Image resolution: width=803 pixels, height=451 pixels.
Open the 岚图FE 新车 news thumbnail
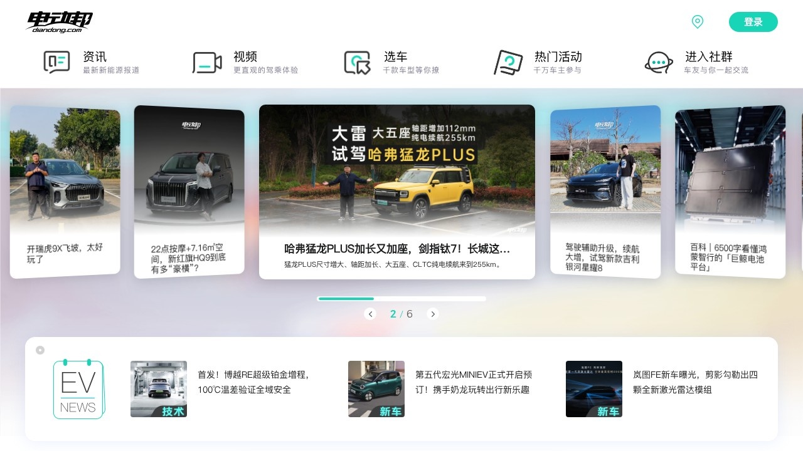(x=594, y=389)
